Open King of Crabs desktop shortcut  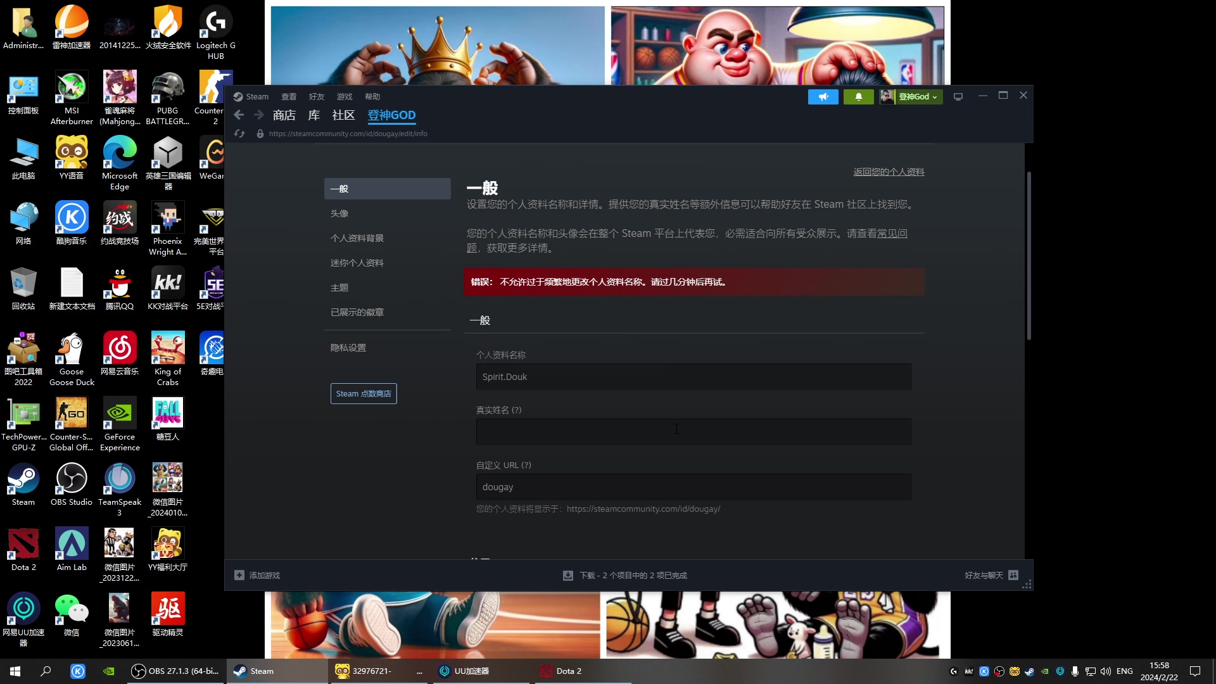click(168, 359)
